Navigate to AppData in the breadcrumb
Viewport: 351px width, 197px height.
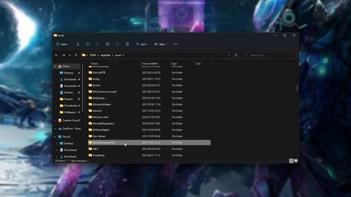tap(105, 55)
